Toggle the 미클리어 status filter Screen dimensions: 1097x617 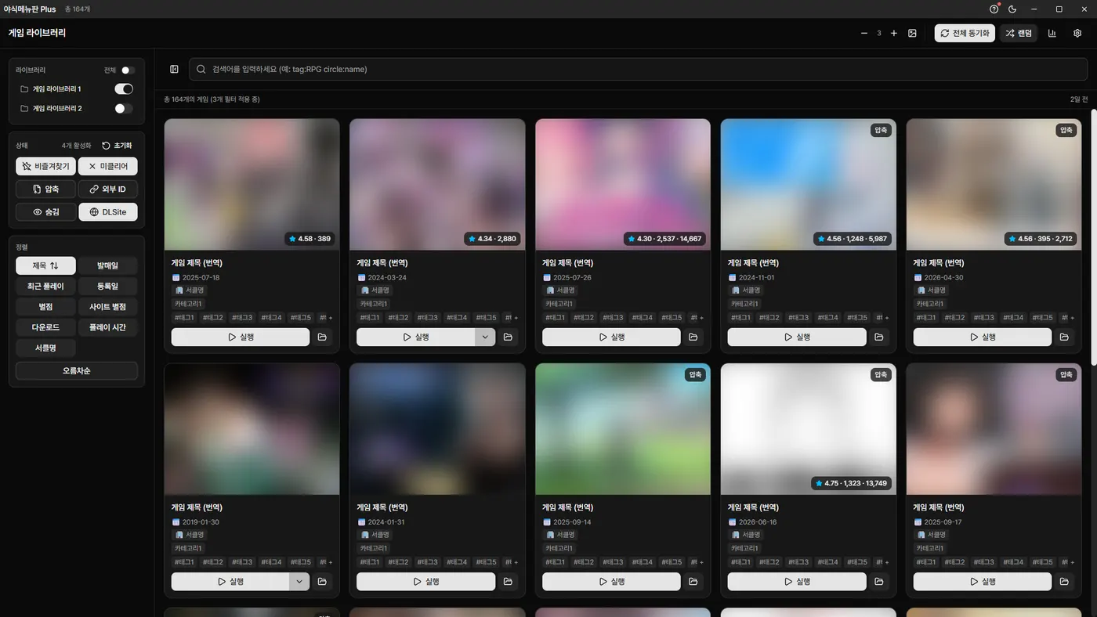pyautogui.click(x=108, y=166)
